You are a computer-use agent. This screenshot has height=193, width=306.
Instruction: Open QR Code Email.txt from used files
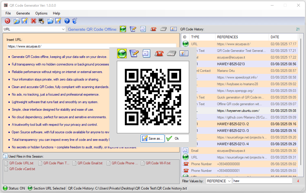point(90,163)
